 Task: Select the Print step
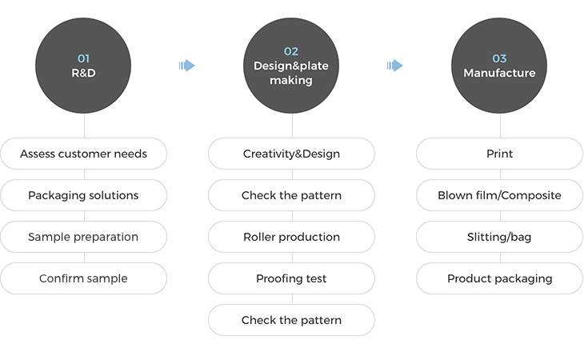click(x=499, y=154)
